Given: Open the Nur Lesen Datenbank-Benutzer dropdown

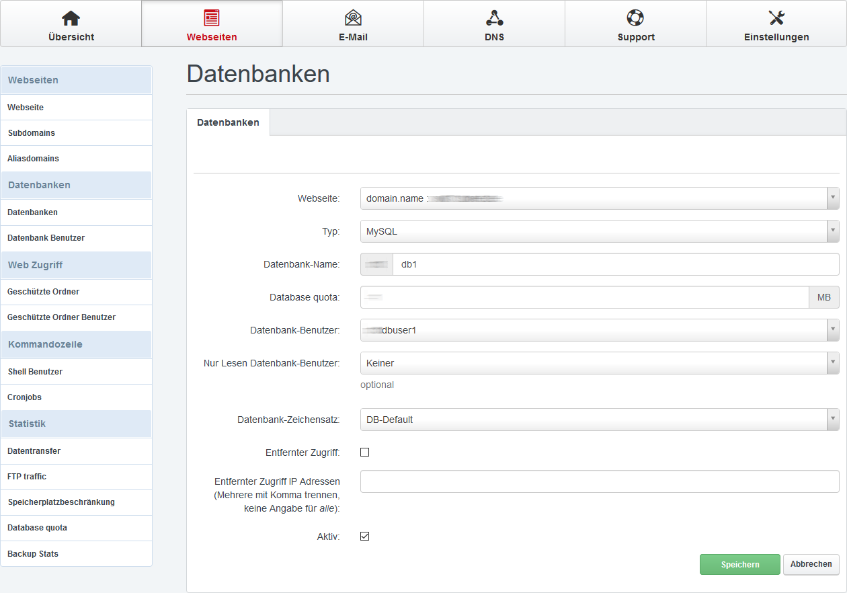Looking at the screenshot, I should 599,363.
